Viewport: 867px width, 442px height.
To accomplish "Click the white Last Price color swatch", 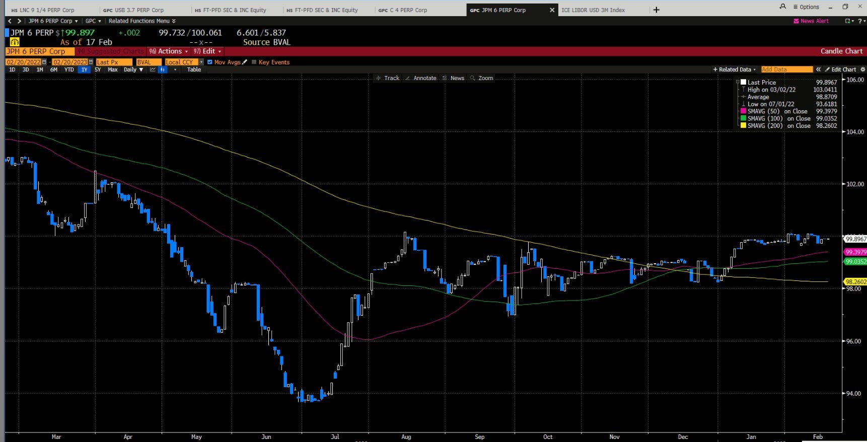I will click(743, 82).
